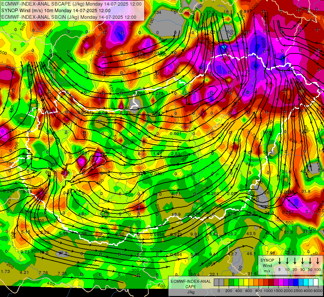This screenshot has width=324, height=297.
Task: Click the 1500 tick label on CAPE scale
Action: (278, 291)
